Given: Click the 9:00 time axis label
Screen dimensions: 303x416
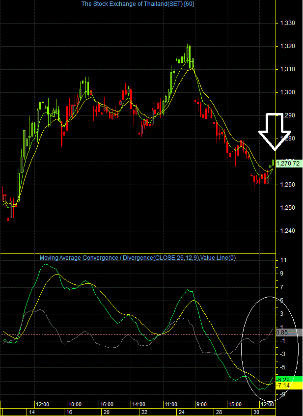Looking at the screenshot, I should coord(201,405).
